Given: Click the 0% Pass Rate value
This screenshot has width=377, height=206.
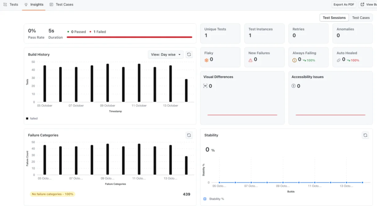Looking at the screenshot, I should tap(32, 31).
